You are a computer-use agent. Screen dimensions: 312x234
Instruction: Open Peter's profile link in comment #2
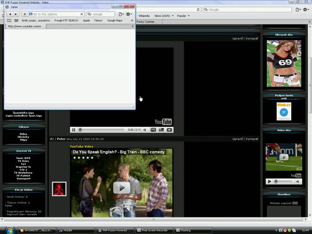[61, 139]
